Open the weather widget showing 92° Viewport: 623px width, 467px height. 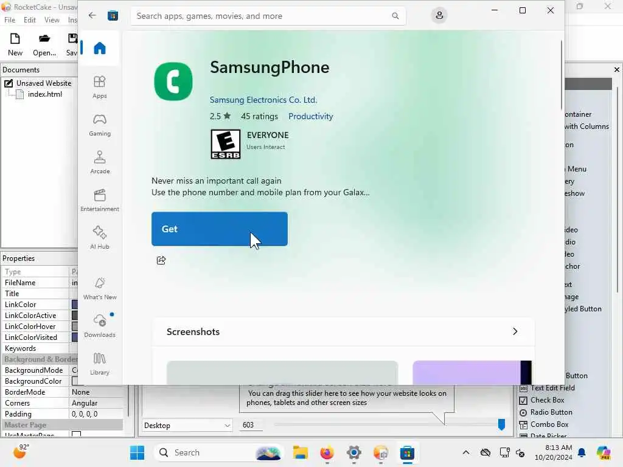[21, 452]
